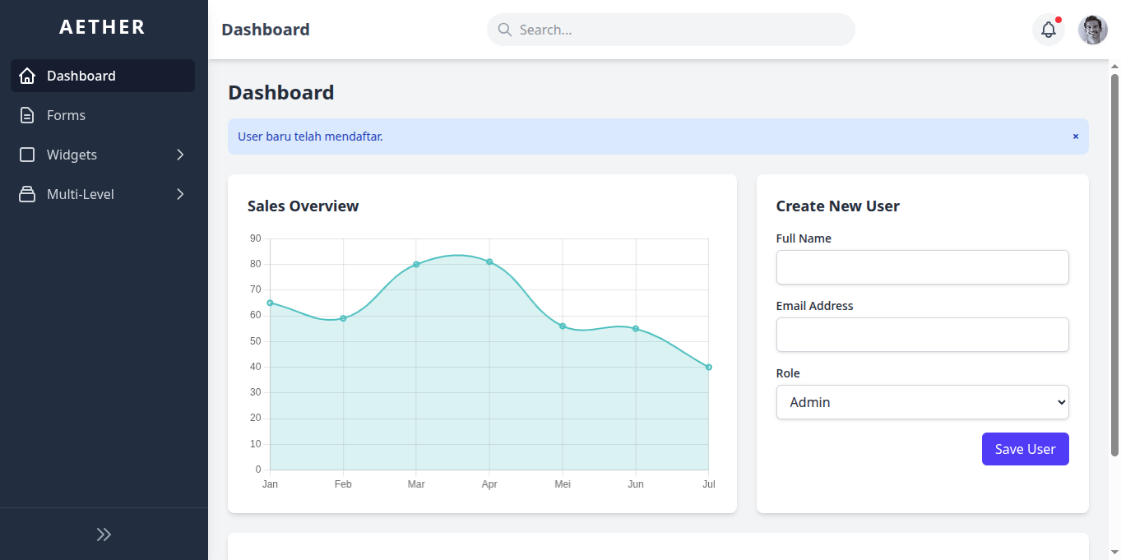Click the Mar data point on the chart
Screen dimensions: 1121x560
point(416,264)
